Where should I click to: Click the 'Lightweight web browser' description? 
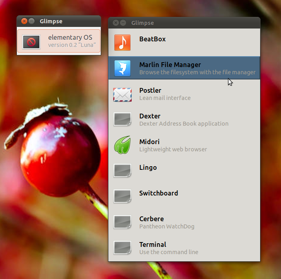pyautogui.click(x=173, y=149)
